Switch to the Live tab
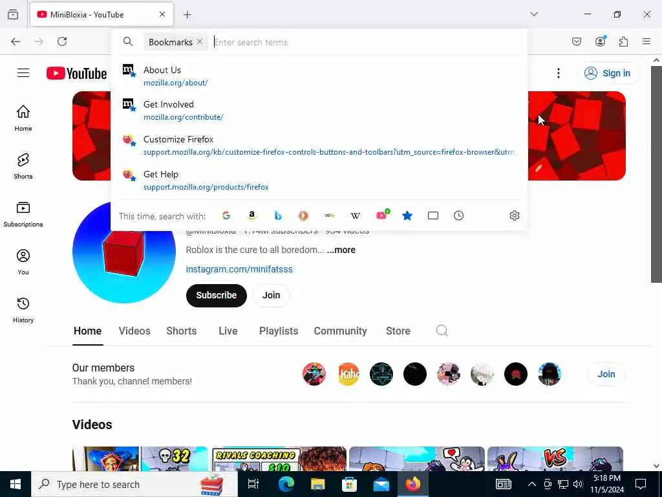 point(228,331)
